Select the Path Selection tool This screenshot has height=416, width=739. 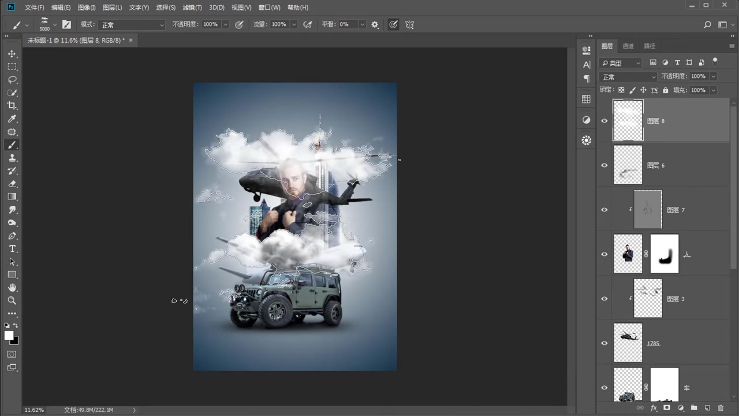(x=12, y=262)
